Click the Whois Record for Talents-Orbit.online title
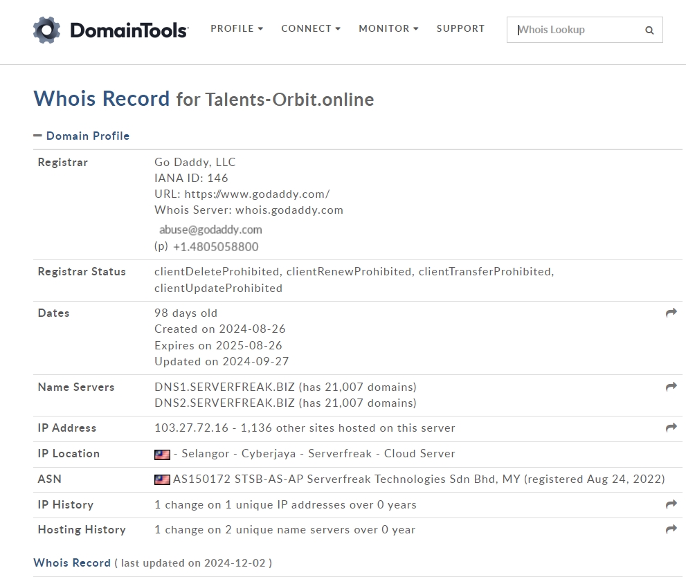The height and width of the screenshot is (577, 686). pos(204,99)
